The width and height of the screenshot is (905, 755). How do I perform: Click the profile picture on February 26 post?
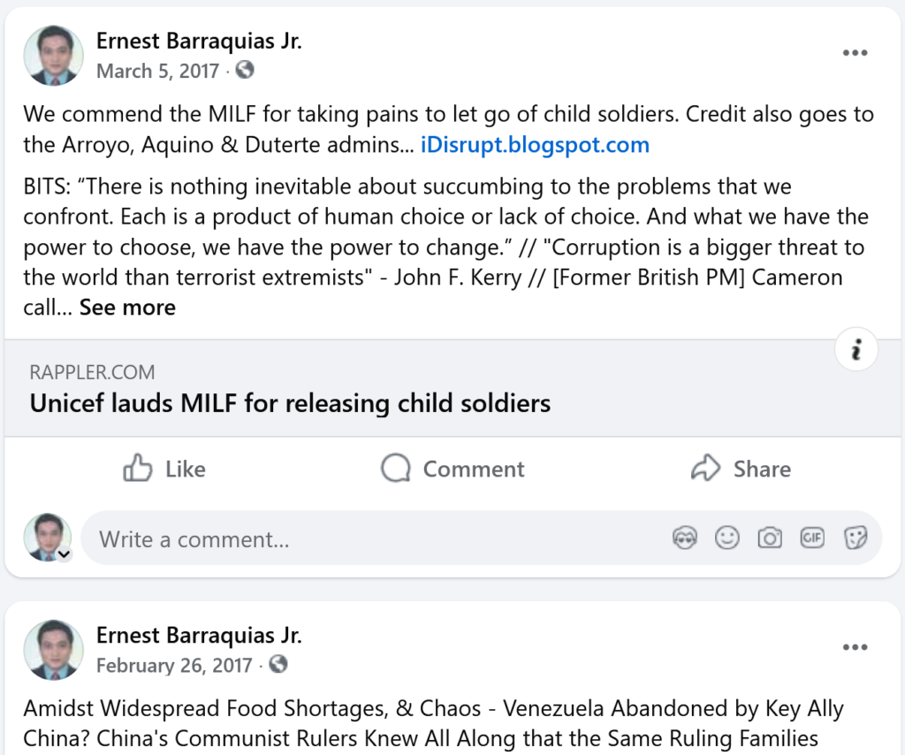click(53, 650)
